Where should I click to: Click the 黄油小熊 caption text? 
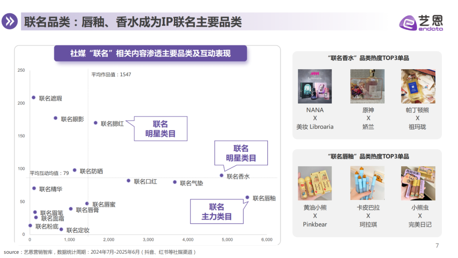[x=315, y=208]
